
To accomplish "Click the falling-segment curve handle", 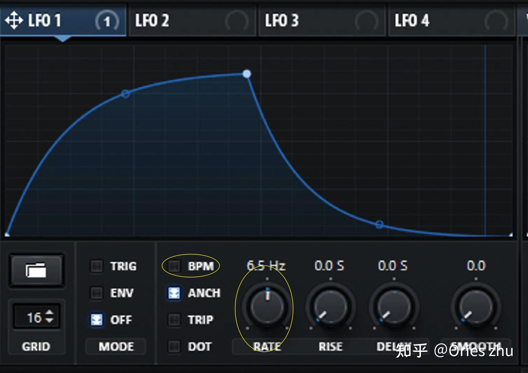I will tap(379, 224).
